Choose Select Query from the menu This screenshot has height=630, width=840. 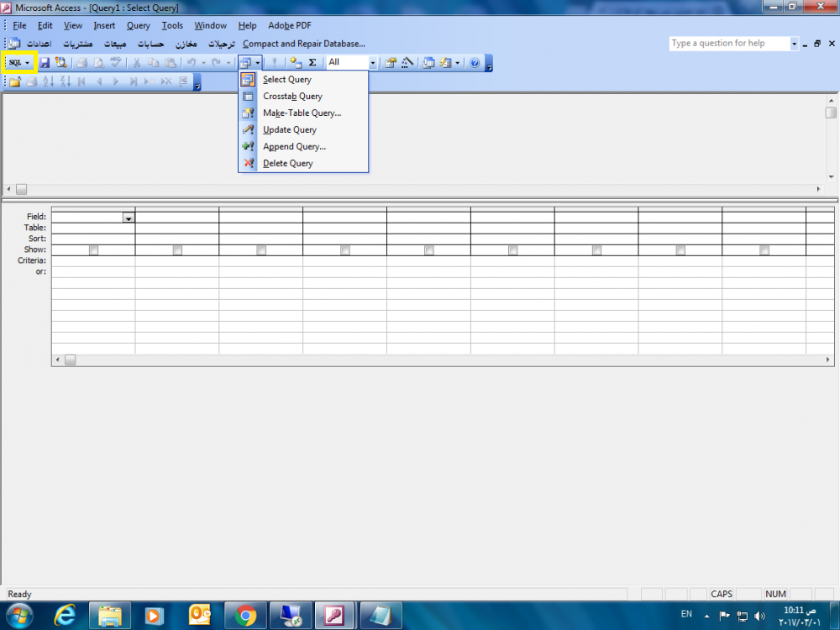pyautogui.click(x=303, y=79)
